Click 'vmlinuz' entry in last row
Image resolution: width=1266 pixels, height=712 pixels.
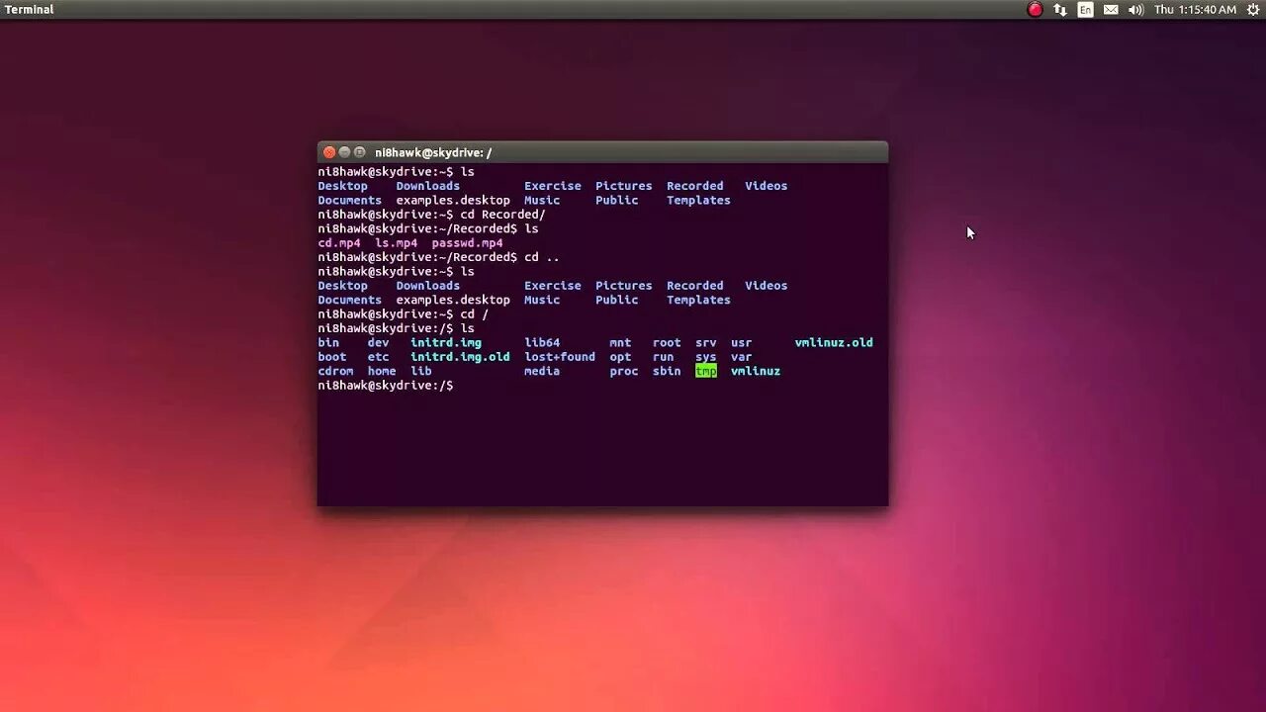pyautogui.click(x=756, y=372)
